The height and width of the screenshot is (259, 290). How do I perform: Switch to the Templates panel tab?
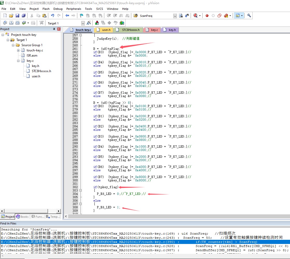click(53, 217)
